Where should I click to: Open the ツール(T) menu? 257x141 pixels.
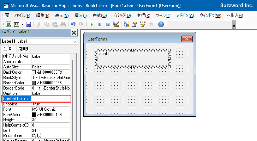click(x=163, y=16)
